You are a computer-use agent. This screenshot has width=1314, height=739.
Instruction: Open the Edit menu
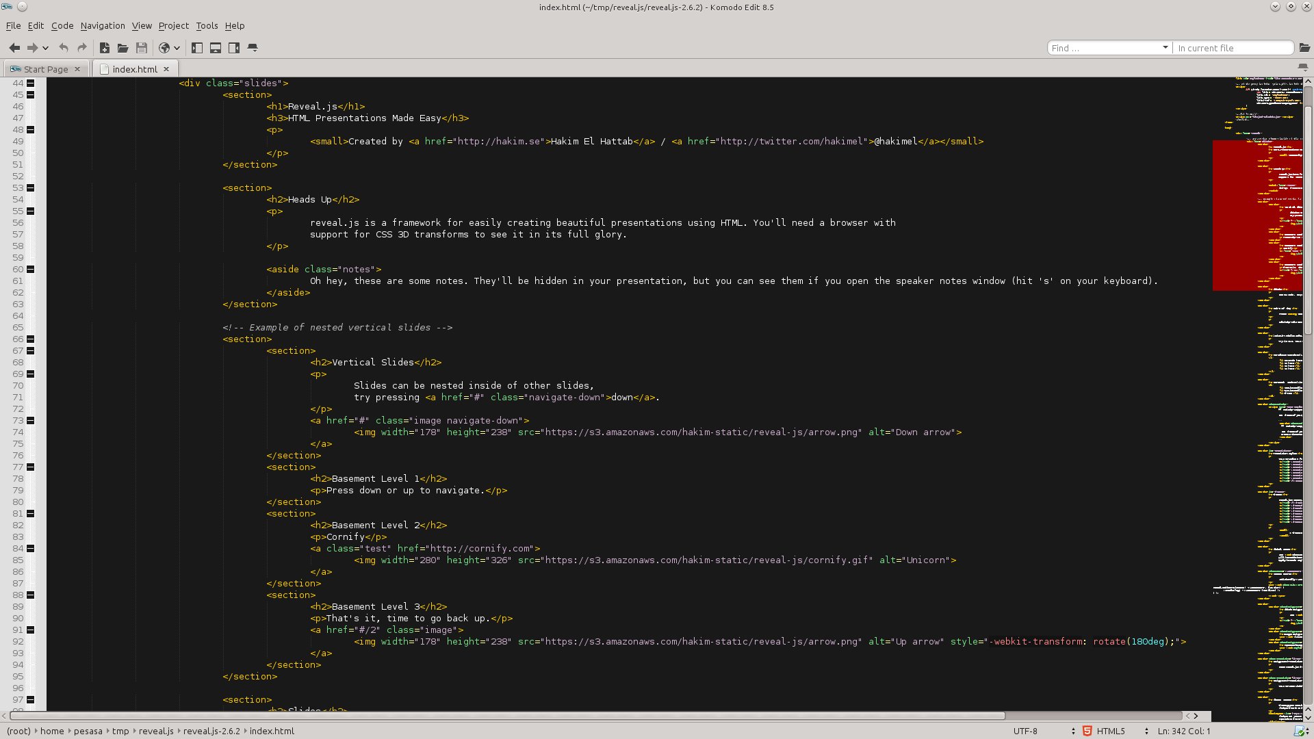click(36, 25)
